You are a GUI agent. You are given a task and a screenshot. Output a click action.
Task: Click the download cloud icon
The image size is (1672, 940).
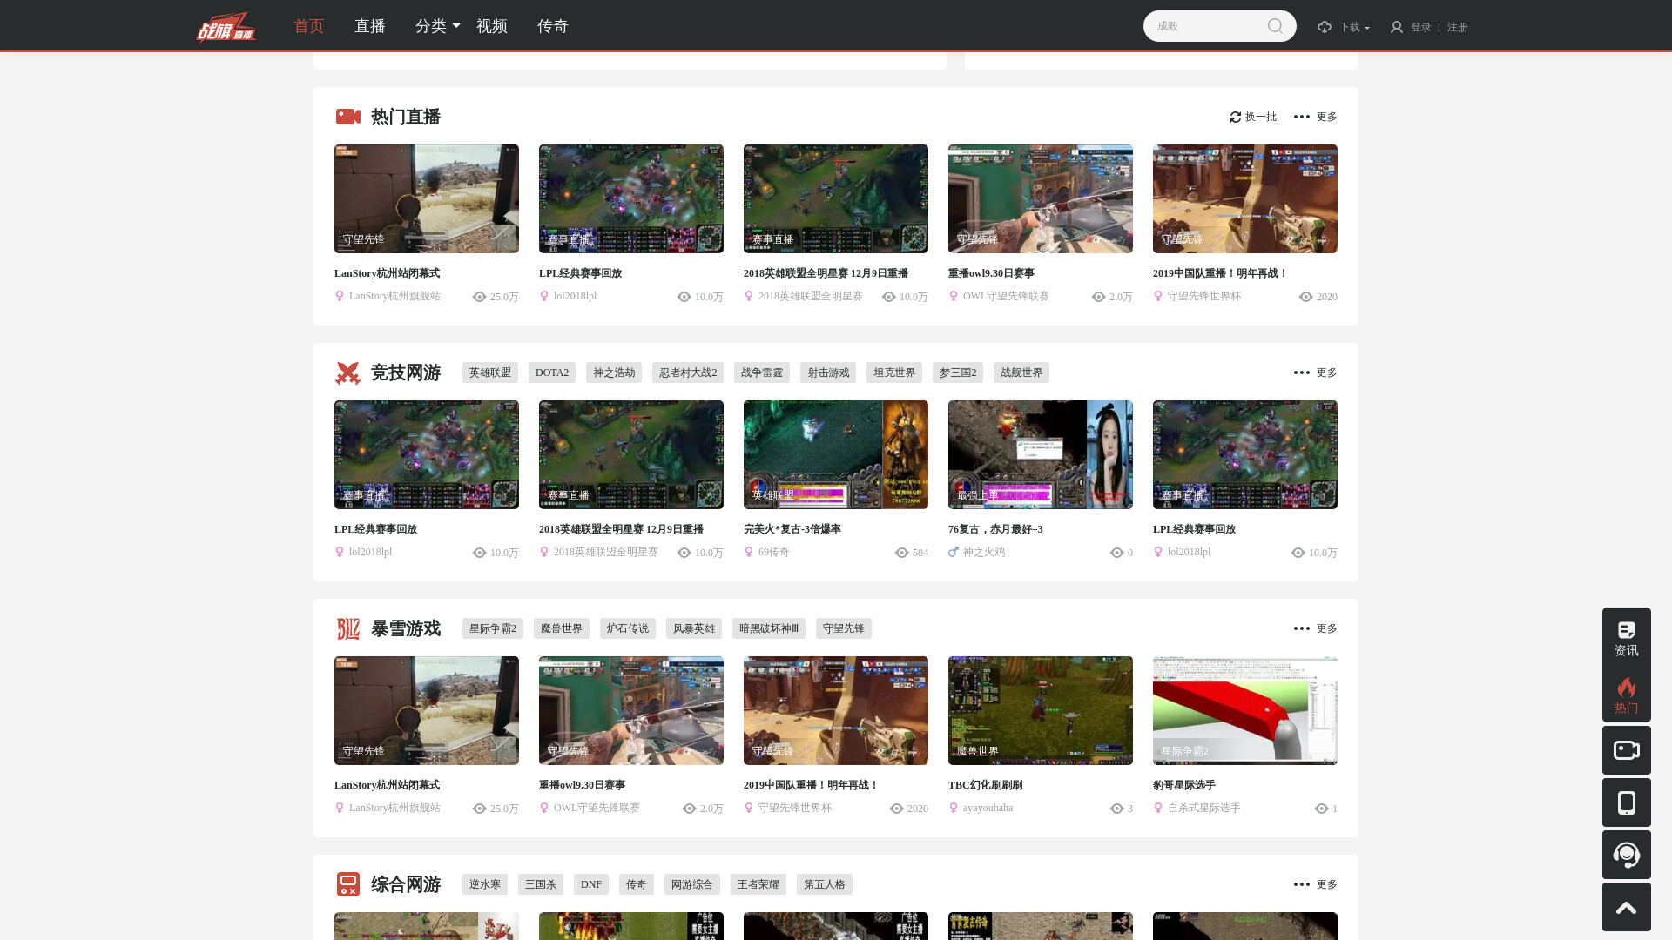click(x=1325, y=28)
